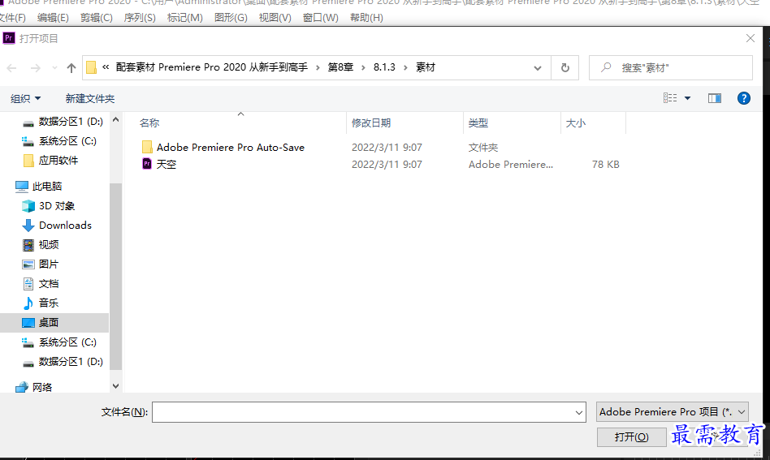Viewport: 770px width, 460px height.
Task: Select 文档 in the sidebar
Action: [49, 283]
